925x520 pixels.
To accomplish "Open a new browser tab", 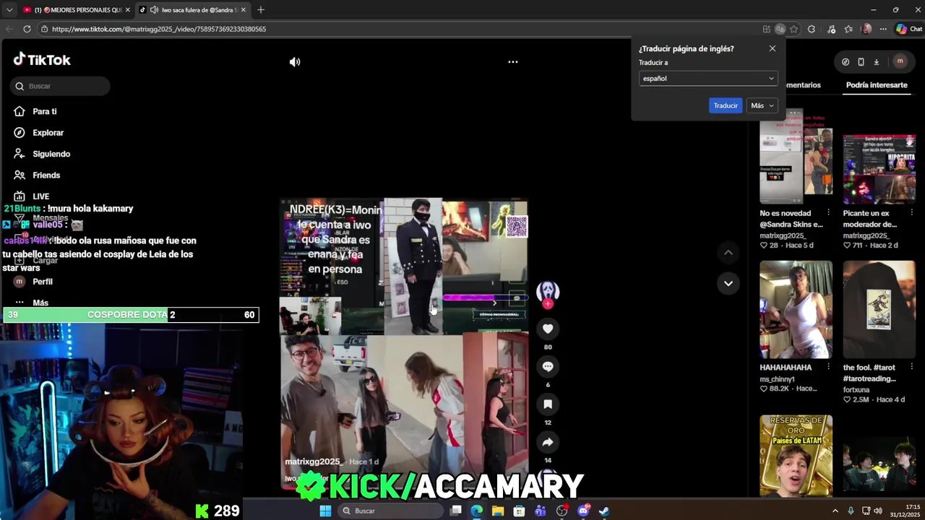I will point(261,10).
